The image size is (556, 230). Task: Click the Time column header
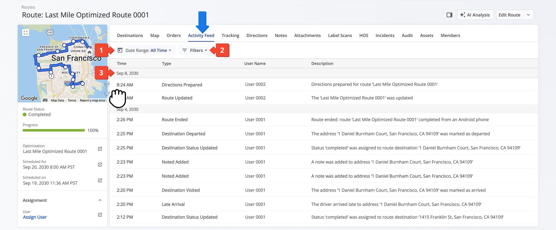122,63
